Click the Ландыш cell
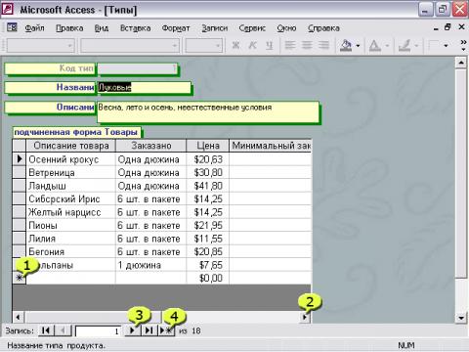Viewport: 469px width, 352px height. [x=70, y=186]
